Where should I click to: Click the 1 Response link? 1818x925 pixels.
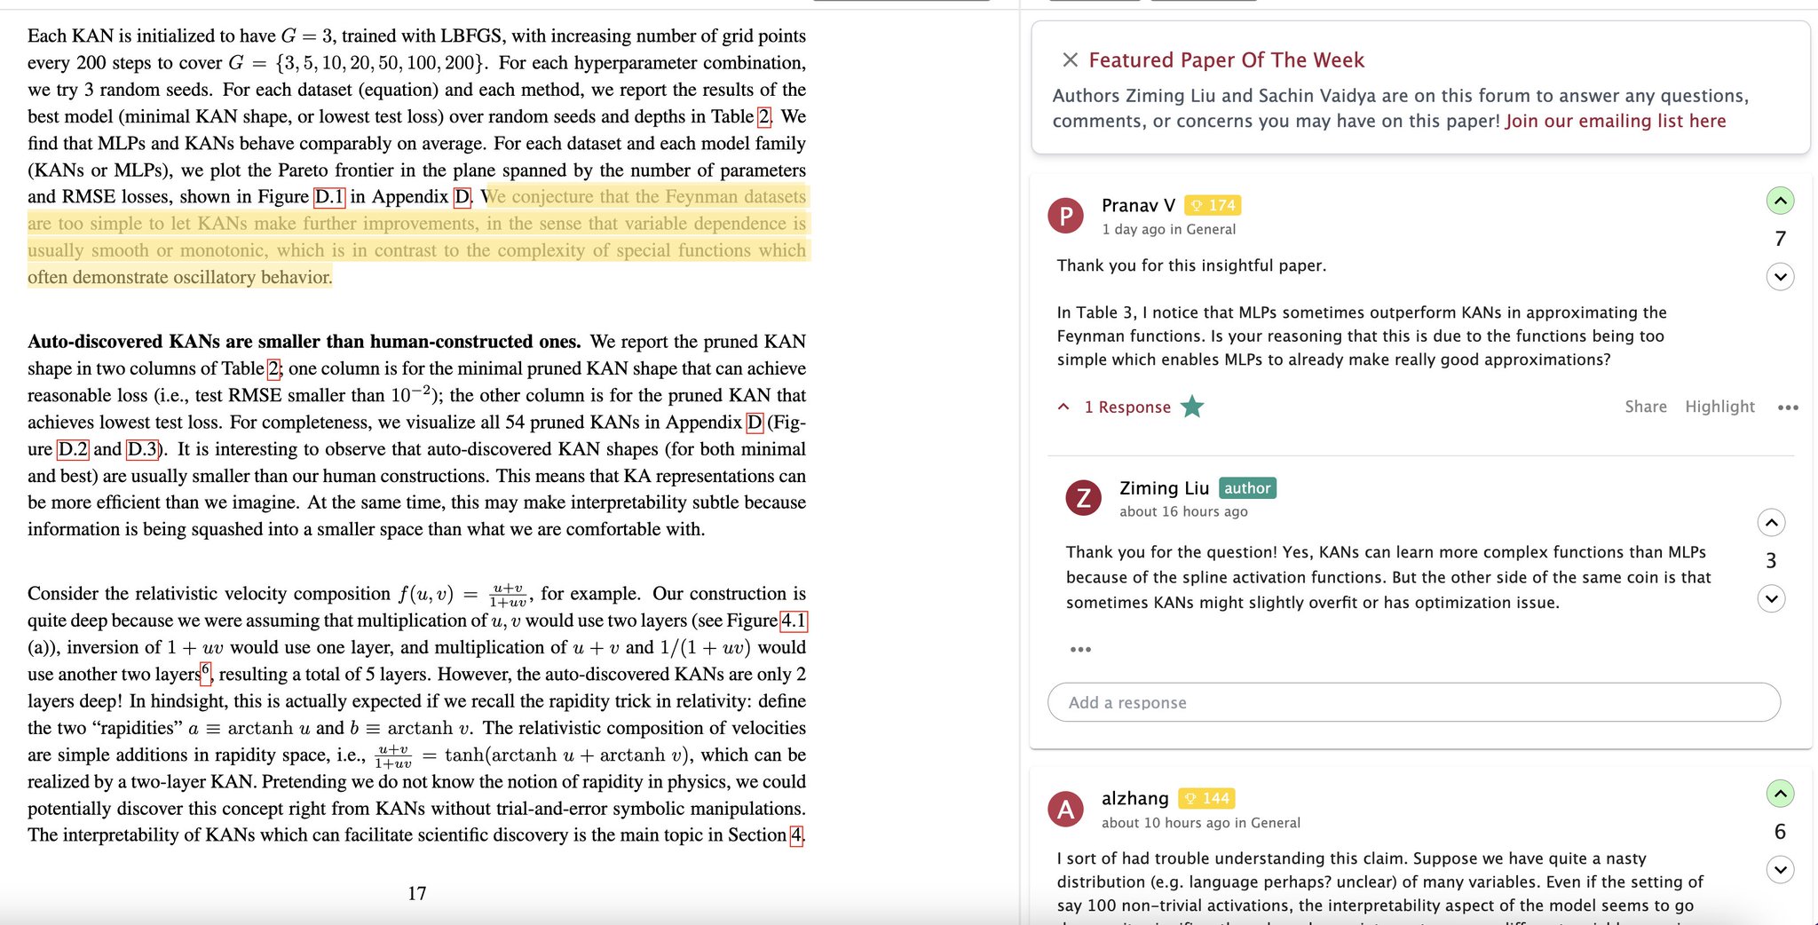pyautogui.click(x=1127, y=407)
